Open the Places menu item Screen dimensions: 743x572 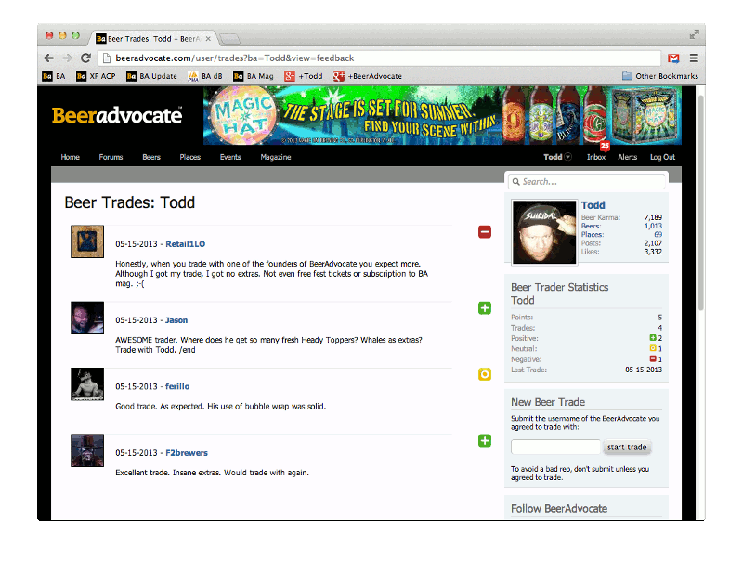190,157
